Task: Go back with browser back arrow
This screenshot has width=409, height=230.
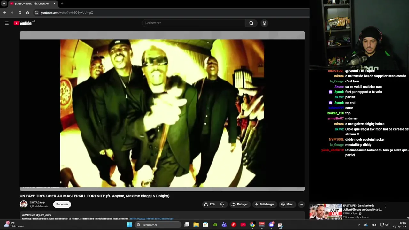Action: [x=4, y=13]
